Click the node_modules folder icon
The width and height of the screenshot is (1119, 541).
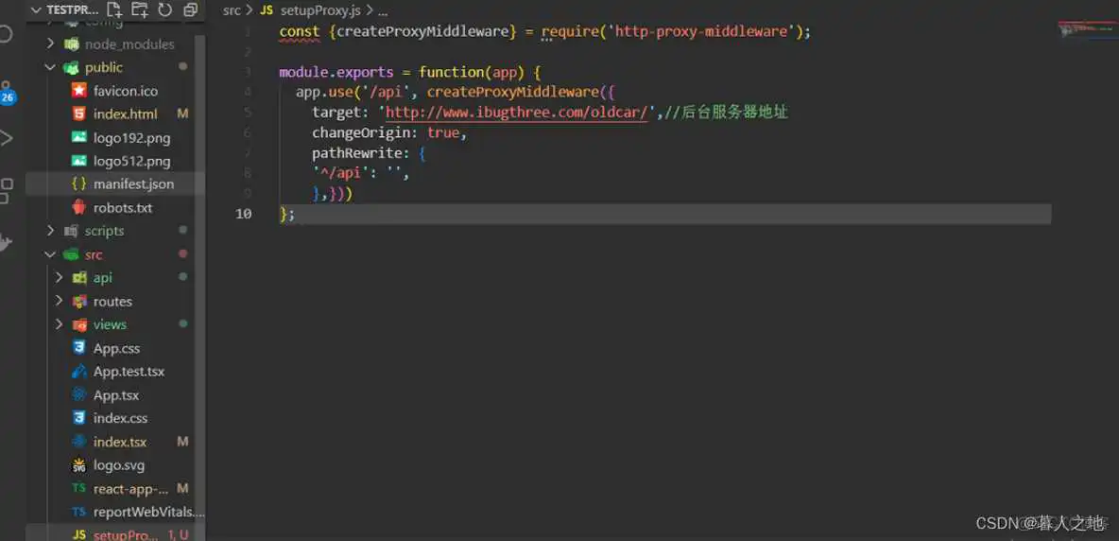click(71, 44)
